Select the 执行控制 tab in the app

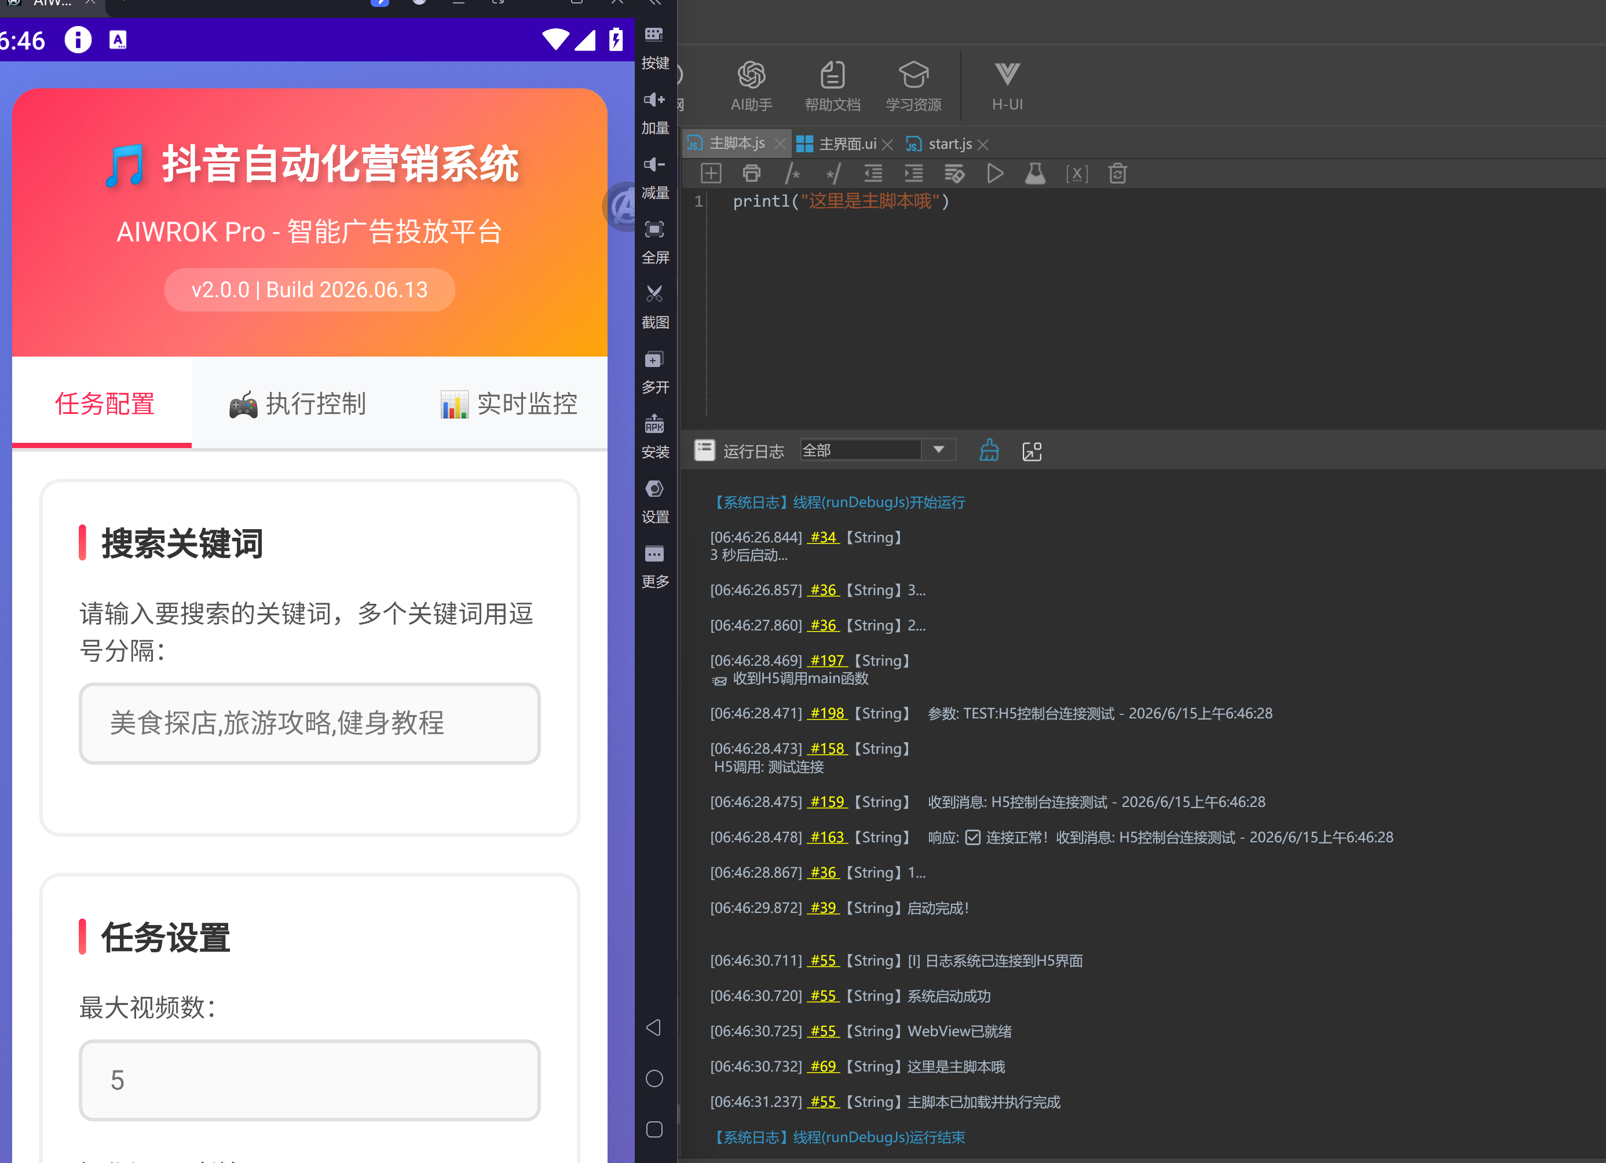pyautogui.click(x=298, y=403)
